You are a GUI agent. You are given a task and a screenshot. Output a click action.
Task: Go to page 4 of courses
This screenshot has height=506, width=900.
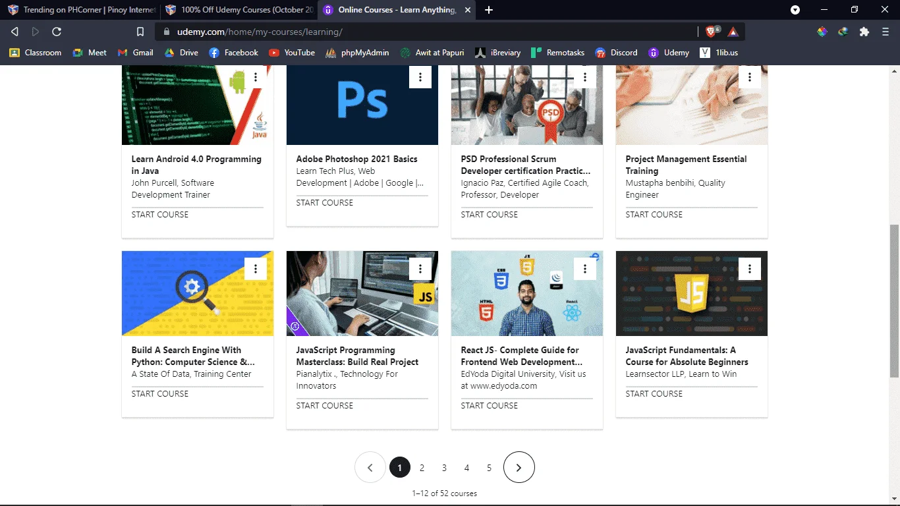coord(466,468)
